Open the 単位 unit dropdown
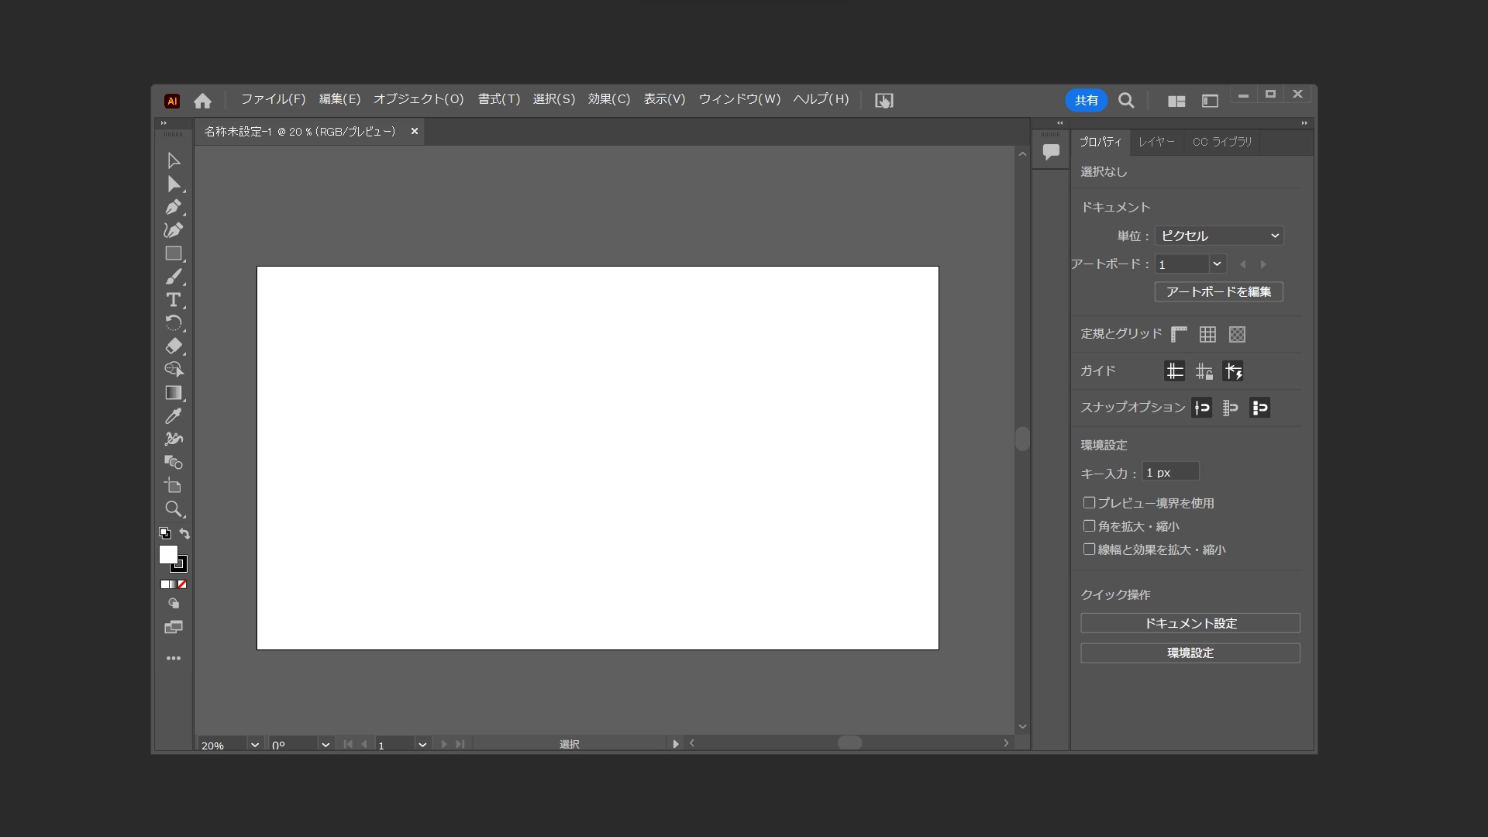 point(1218,236)
